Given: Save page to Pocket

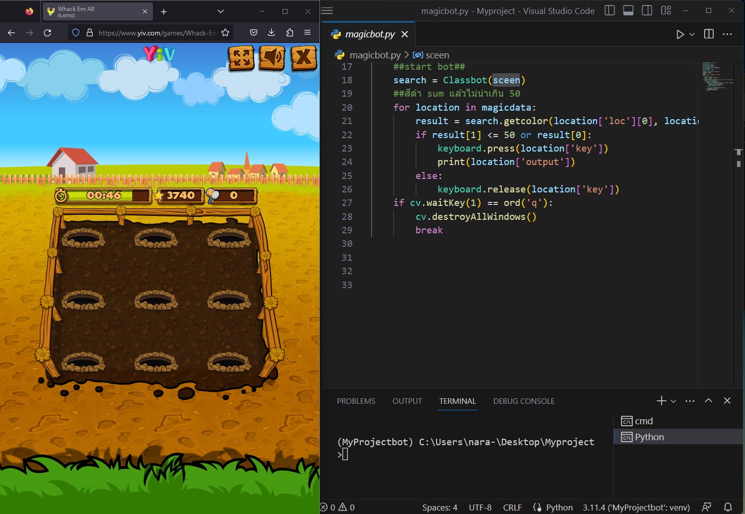Looking at the screenshot, I should (254, 32).
